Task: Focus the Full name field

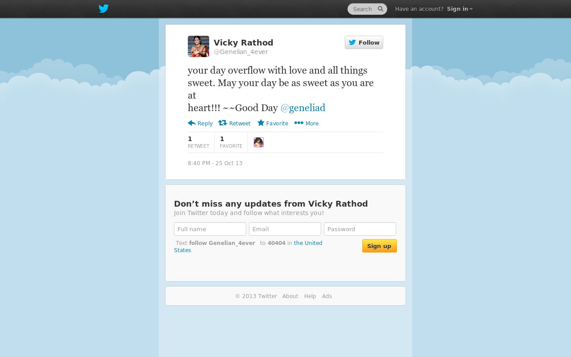Action: 210,229
